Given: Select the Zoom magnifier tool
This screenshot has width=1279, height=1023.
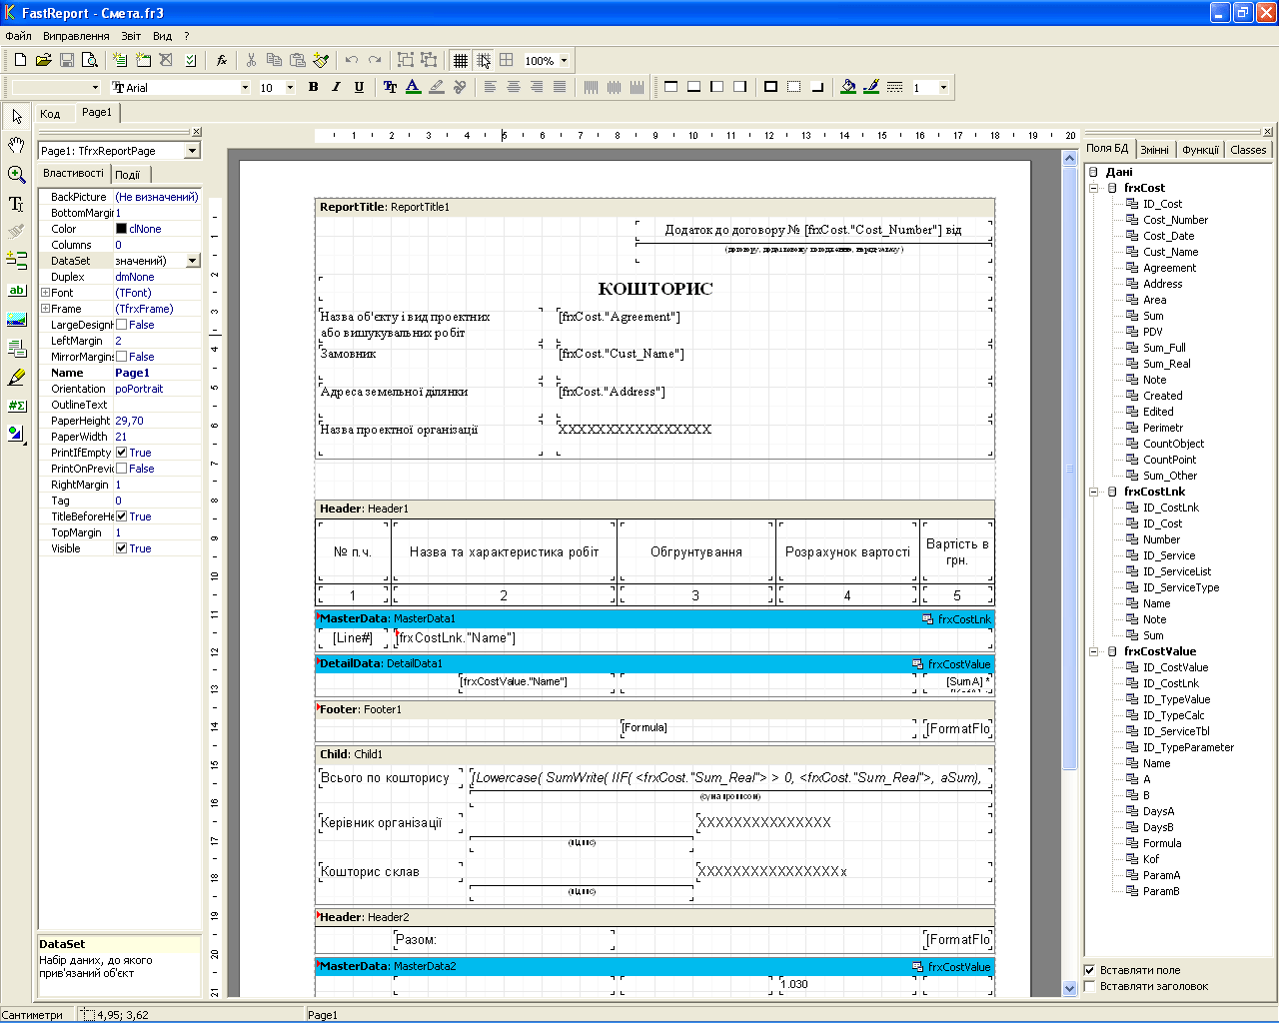Looking at the screenshot, I should tap(16, 175).
